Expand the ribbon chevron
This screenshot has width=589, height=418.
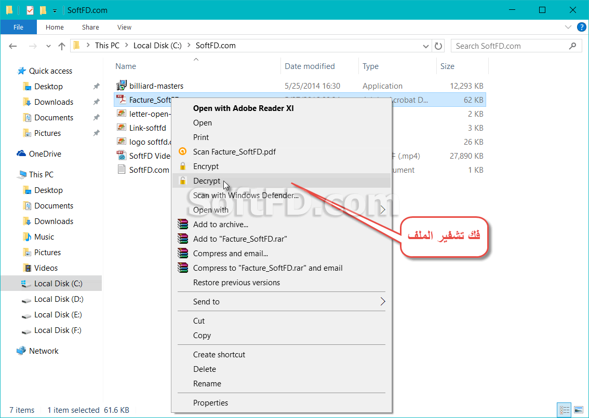click(568, 27)
